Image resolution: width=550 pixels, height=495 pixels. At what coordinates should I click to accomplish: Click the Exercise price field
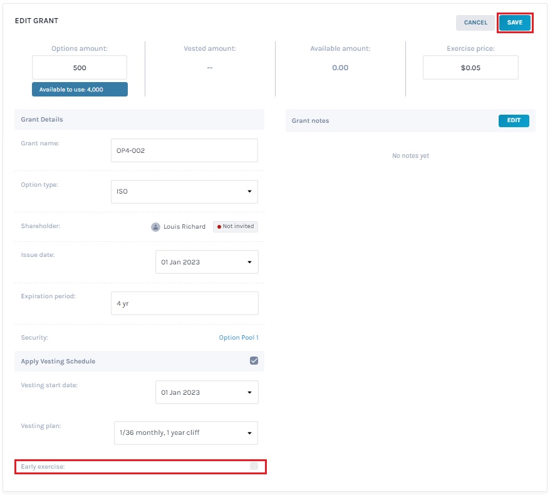point(470,67)
